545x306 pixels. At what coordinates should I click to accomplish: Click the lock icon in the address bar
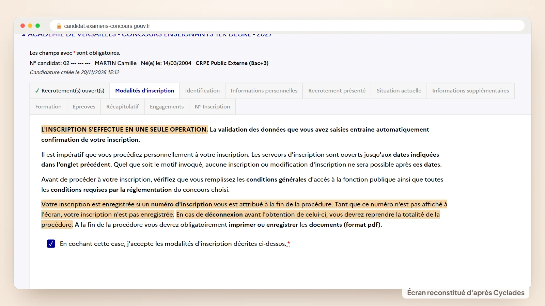point(59,26)
